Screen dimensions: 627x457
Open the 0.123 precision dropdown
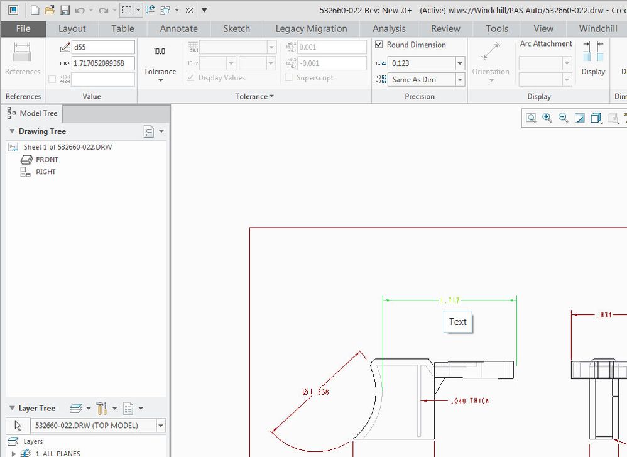click(x=460, y=63)
